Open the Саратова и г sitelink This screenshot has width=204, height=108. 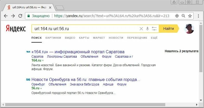(124, 57)
